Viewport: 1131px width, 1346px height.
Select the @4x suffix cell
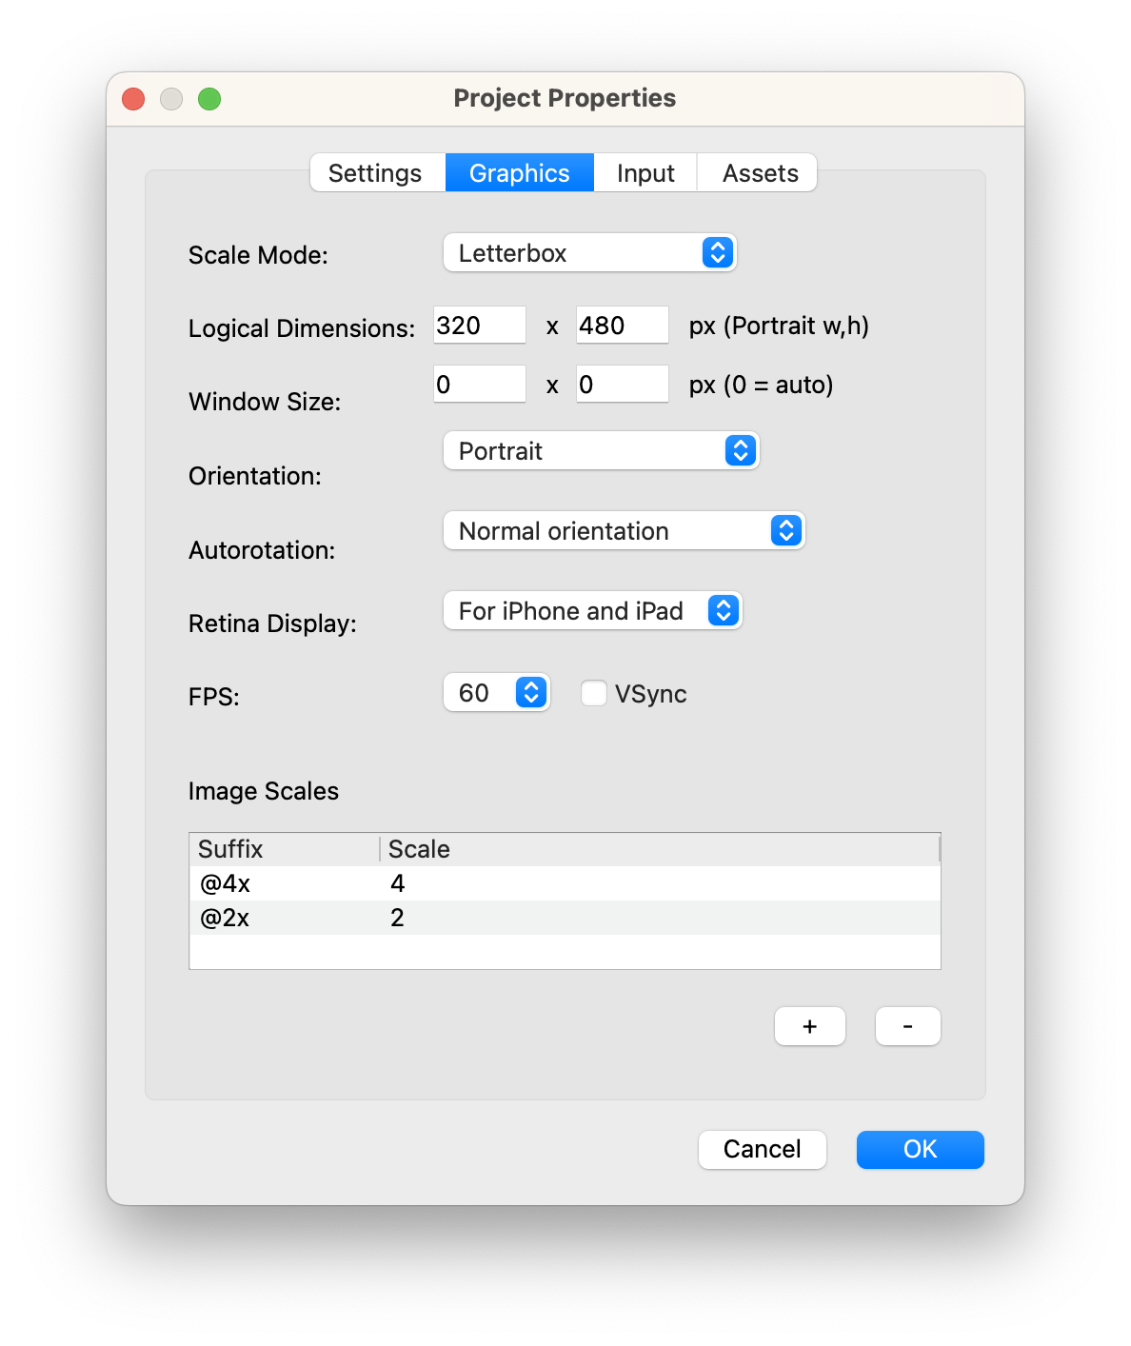[x=286, y=883]
